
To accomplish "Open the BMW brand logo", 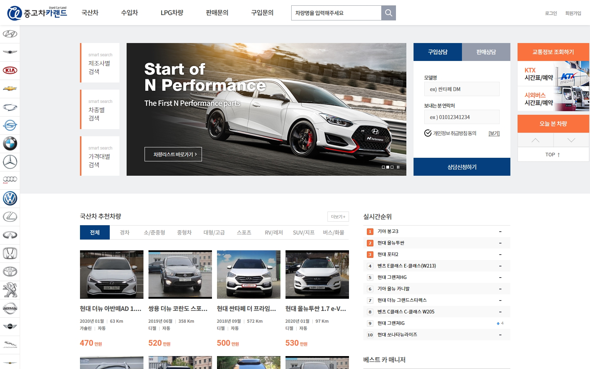I will pos(10,143).
